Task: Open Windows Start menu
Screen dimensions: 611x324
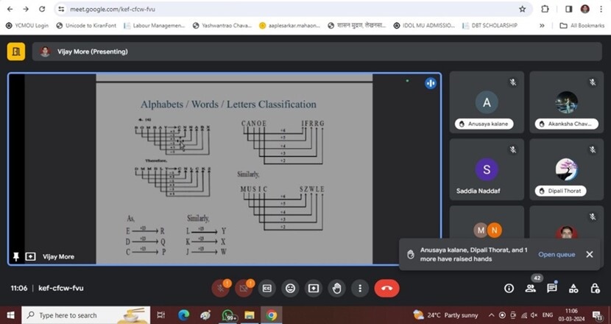Action: 10,315
